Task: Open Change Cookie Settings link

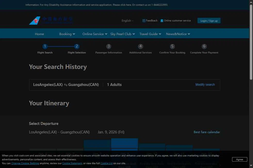Action: pos(25,163)
